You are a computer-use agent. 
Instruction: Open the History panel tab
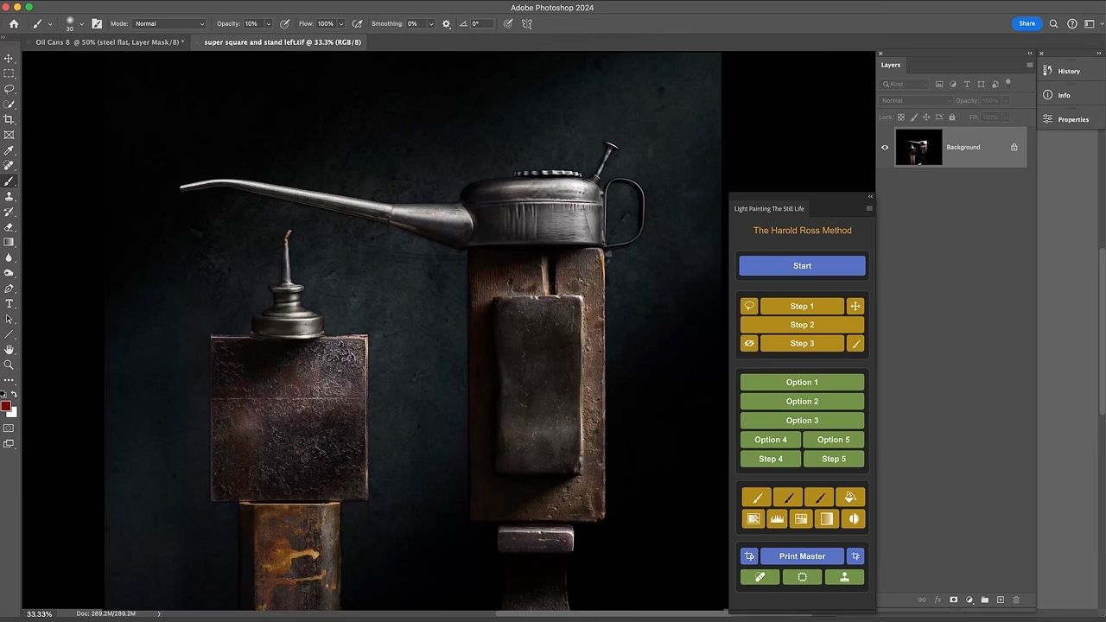coord(1068,72)
